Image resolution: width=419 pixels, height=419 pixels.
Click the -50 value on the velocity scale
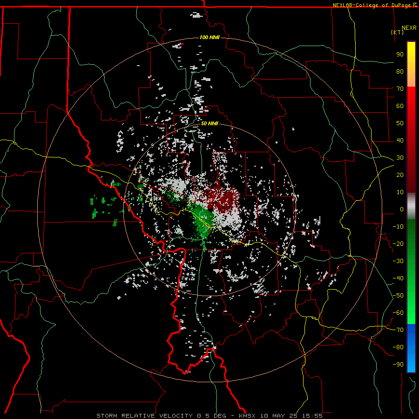click(x=398, y=296)
